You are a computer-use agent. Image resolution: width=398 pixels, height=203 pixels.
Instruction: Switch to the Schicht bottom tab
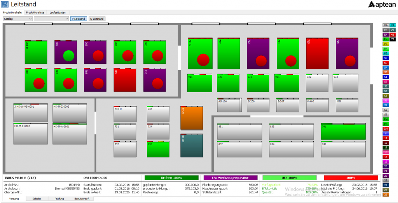coord(37,198)
